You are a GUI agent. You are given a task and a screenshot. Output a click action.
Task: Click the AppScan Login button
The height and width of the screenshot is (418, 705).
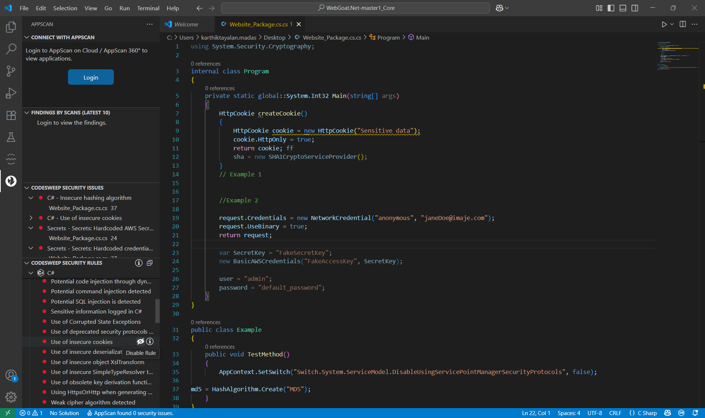[x=91, y=77]
